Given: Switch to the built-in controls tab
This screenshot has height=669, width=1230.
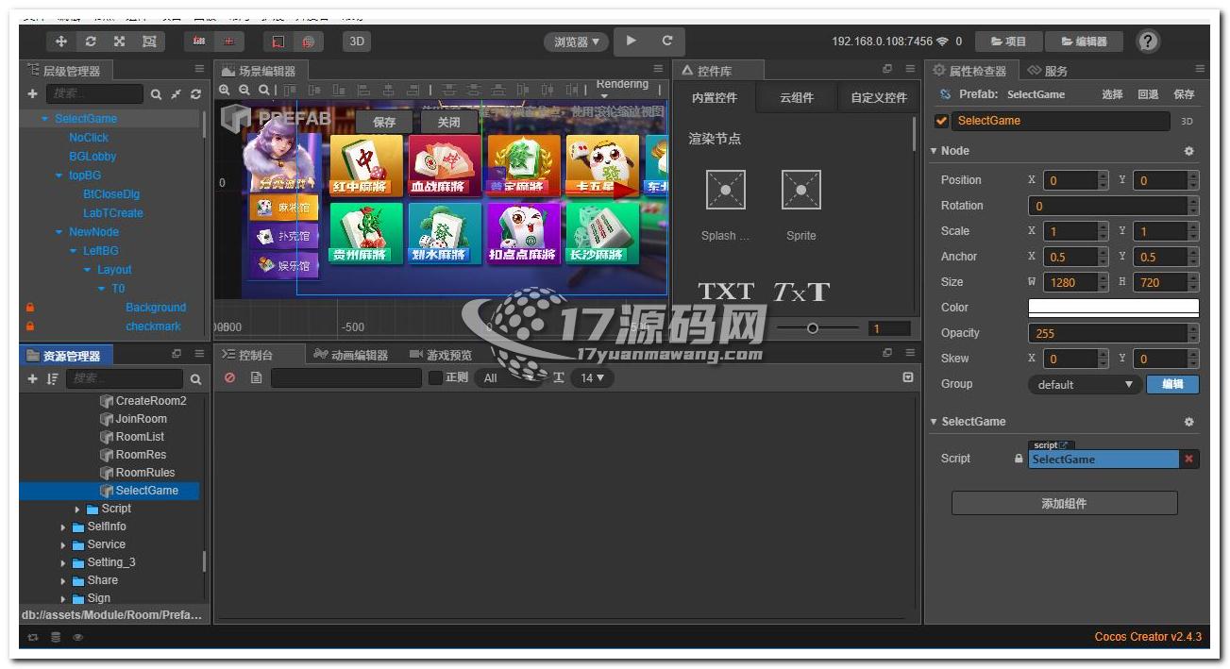Looking at the screenshot, I should click(x=714, y=97).
